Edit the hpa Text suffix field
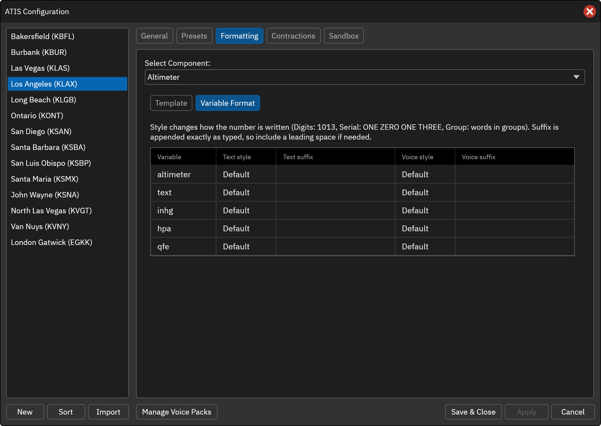601x426 pixels. [335, 228]
